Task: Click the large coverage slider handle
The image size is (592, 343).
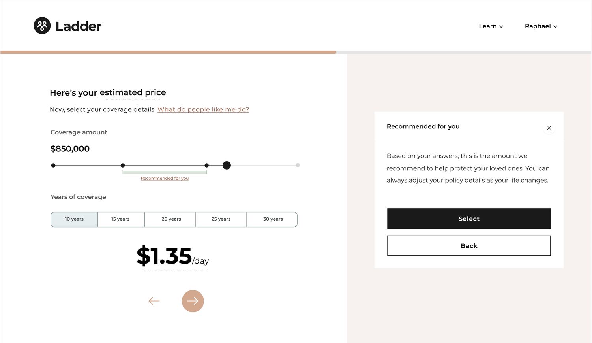Action: [x=227, y=165]
